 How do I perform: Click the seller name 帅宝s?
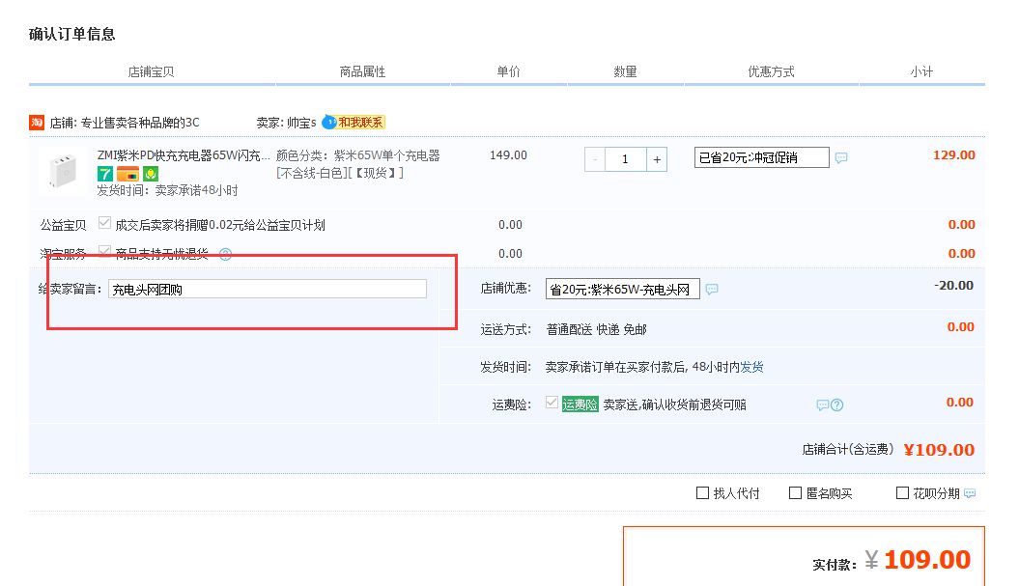click(301, 123)
